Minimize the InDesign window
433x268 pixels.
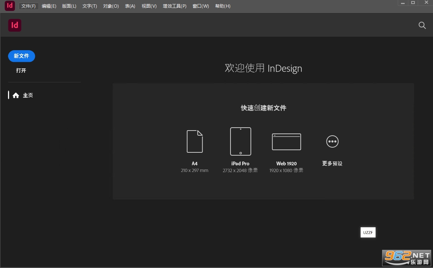pos(403,3)
